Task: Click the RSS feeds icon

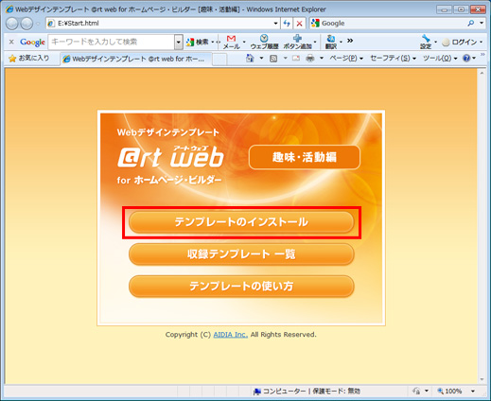Action: tap(273, 59)
